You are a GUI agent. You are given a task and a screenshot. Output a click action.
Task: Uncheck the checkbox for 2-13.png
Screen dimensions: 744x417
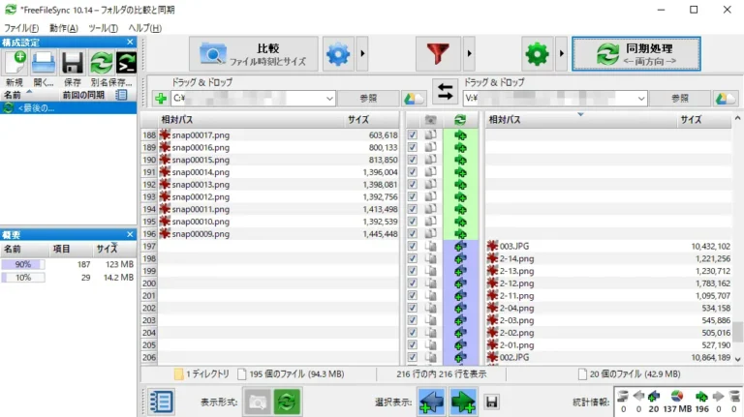coord(413,271)
